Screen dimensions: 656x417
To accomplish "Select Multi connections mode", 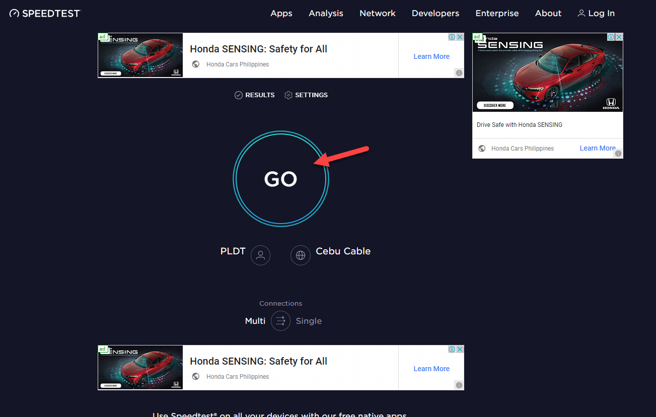I will point(255,321).
